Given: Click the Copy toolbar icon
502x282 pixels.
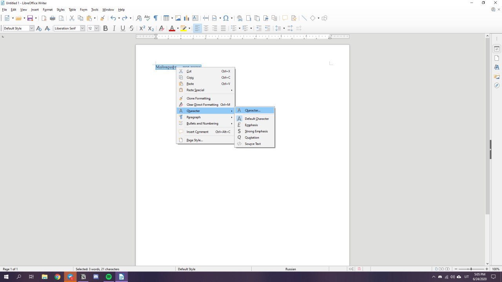Looking at the screenshot, I should click(80, 18).
